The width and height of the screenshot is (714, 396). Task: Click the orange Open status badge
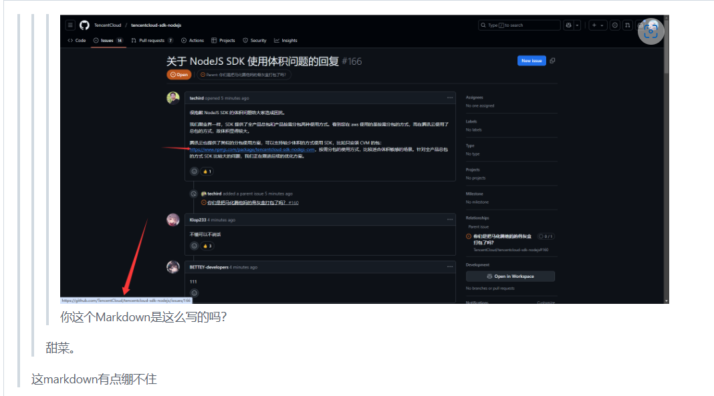179,75
